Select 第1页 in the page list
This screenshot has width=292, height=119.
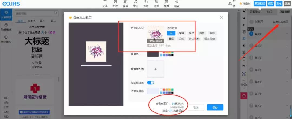(x=269, y=34)
